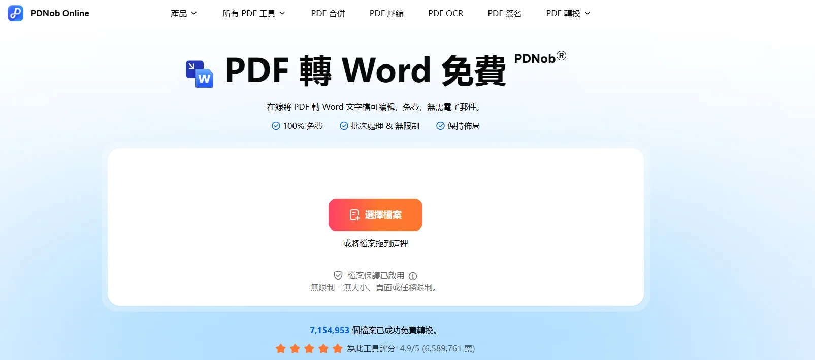Go to PDF OCR page
Screen dimensions: 815x360
pyautogui.click(x=445, y=14)
